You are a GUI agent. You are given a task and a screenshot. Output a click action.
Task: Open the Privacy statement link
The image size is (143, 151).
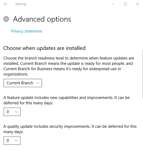(x=27, y=31)
